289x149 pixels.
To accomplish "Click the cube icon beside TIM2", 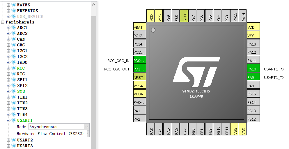I will click(x=13, y=103).
